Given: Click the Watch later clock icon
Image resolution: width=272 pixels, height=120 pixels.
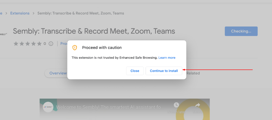Looking at the screenshot, I should click(176, 105).
